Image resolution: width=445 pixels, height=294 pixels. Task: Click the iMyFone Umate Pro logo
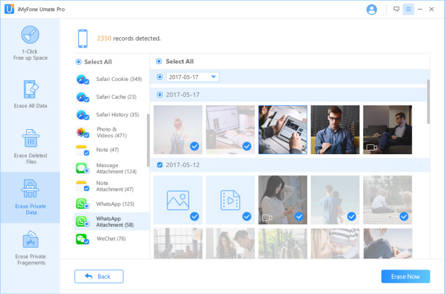tap(9, 9)
